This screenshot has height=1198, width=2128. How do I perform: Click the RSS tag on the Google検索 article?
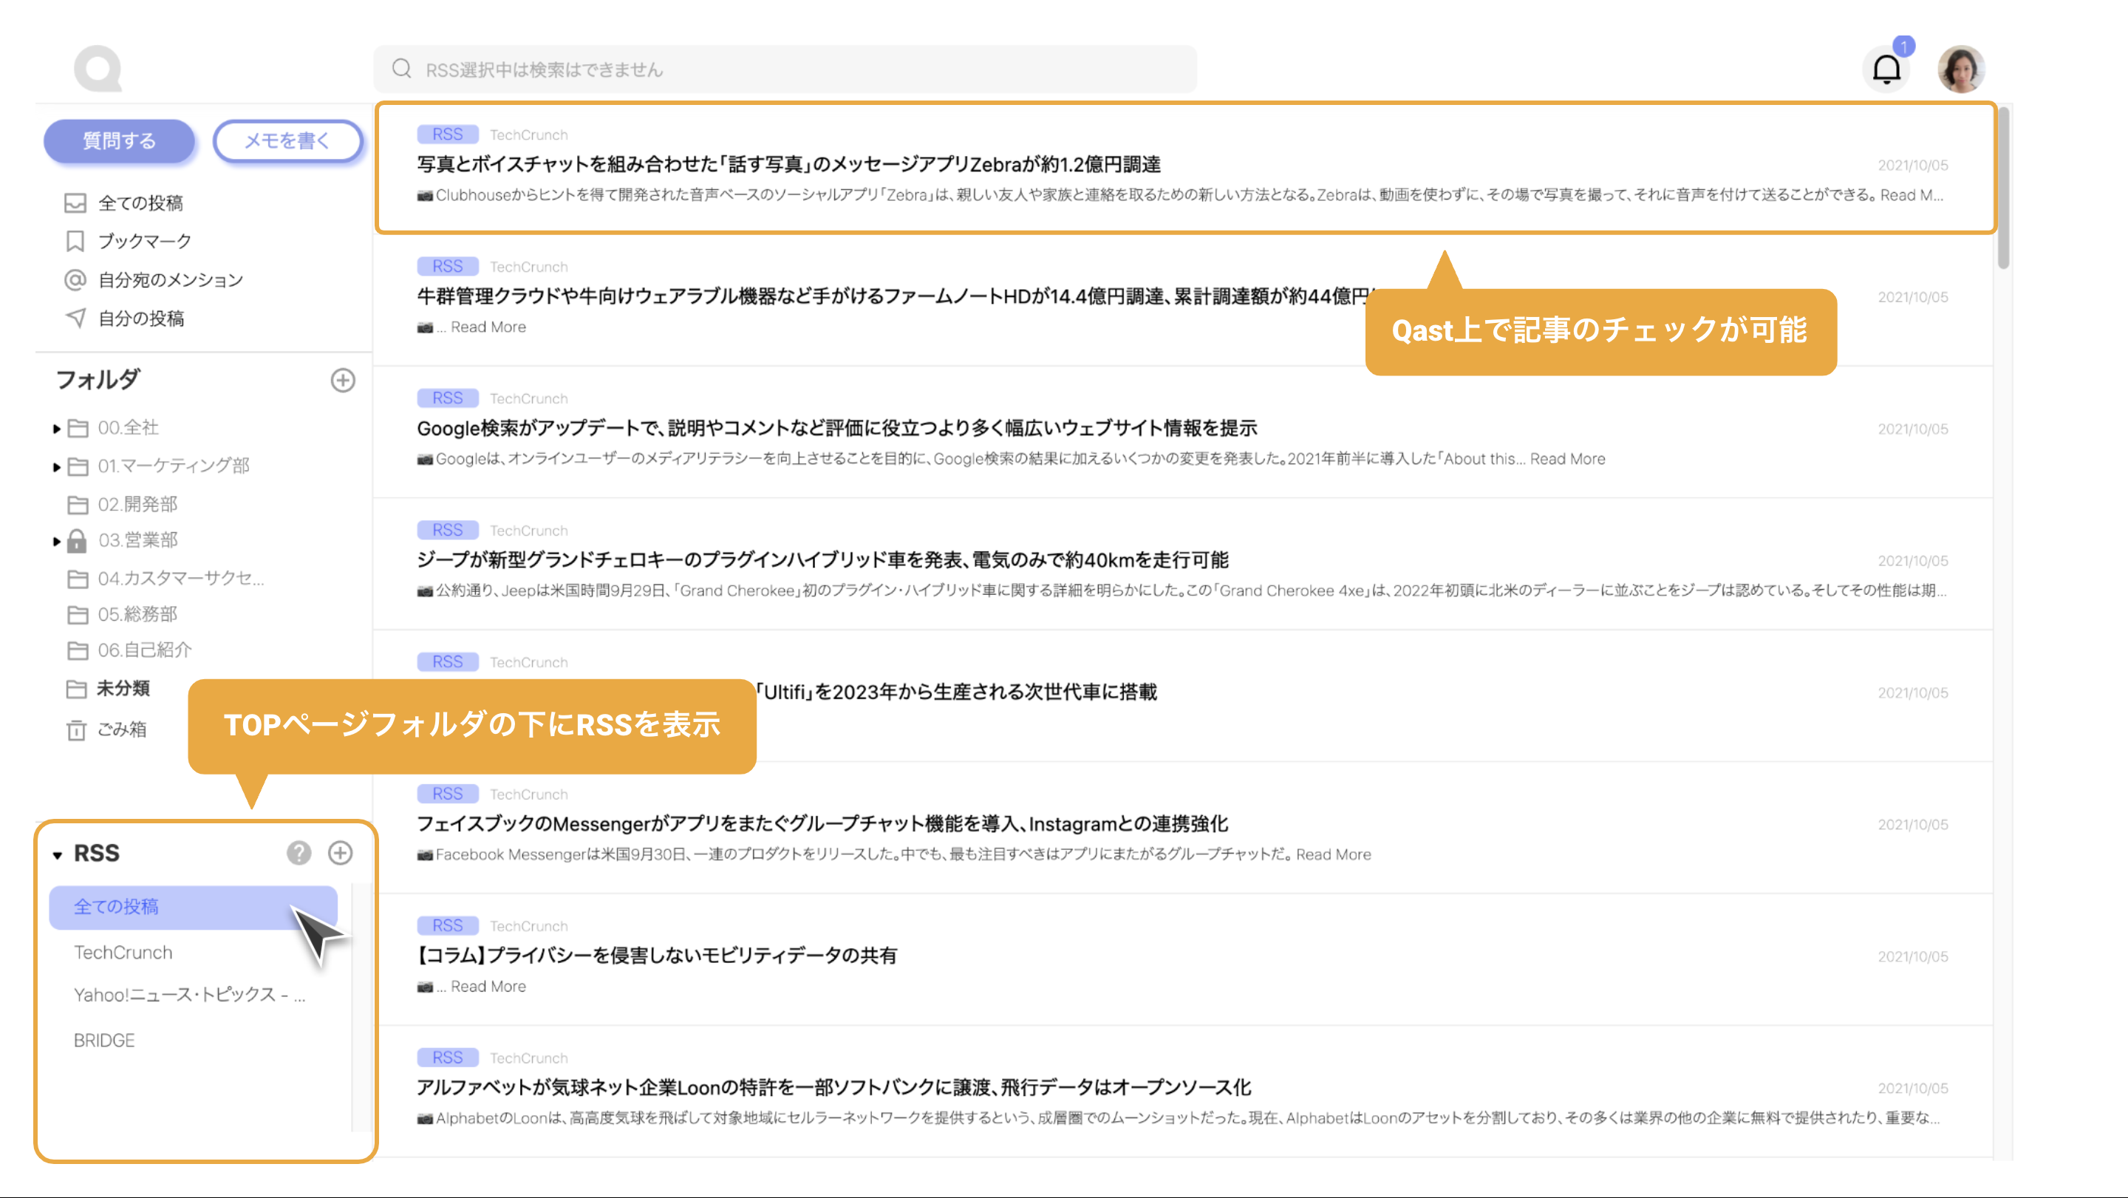pos(448,398)
